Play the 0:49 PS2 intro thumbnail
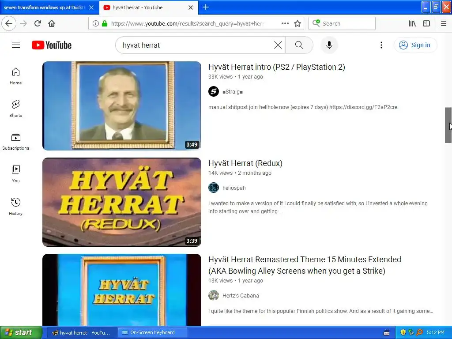 click(122, 106)
